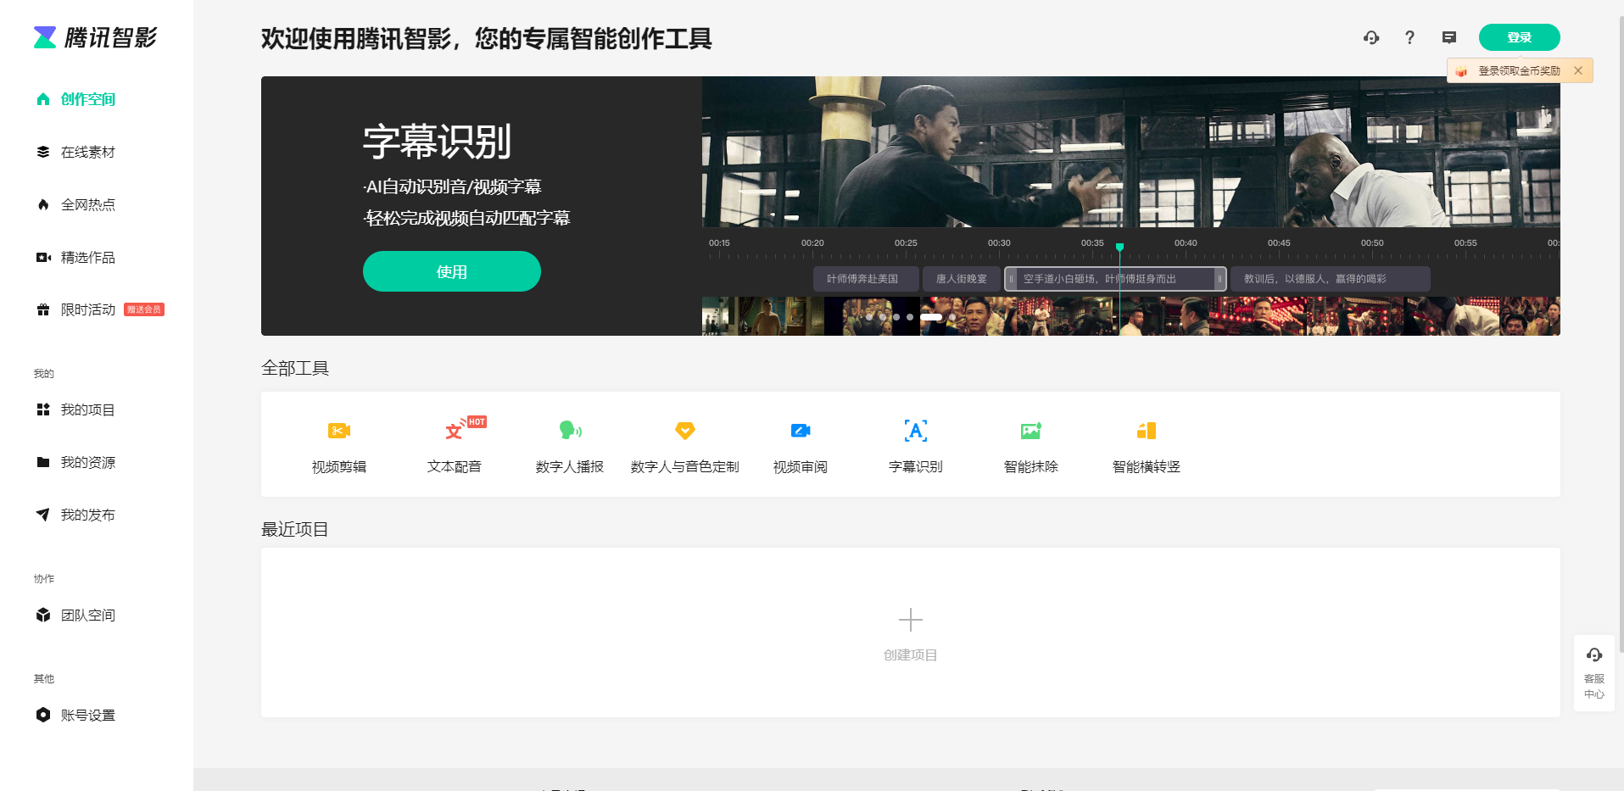Open the 智能横转竖 aspect conversion tool
The width and height of the screenshot is (1624, 791).
click(x=1146, y=444)
